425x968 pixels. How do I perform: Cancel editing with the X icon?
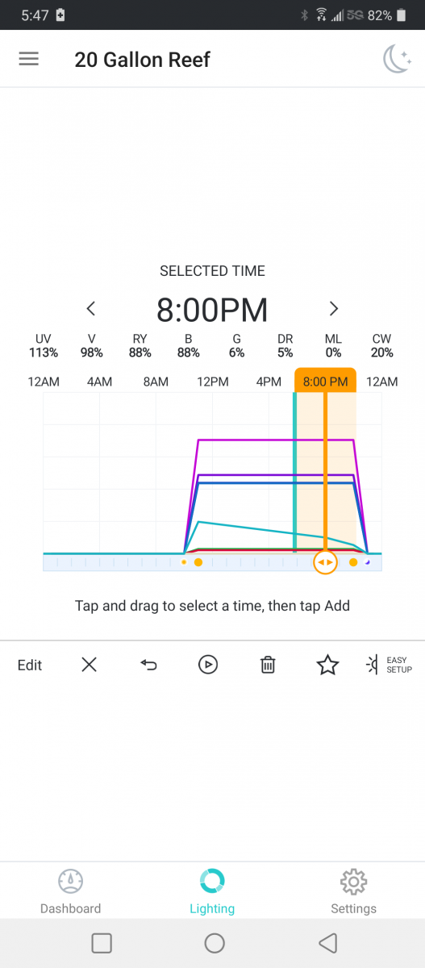[x=90, y=665]
